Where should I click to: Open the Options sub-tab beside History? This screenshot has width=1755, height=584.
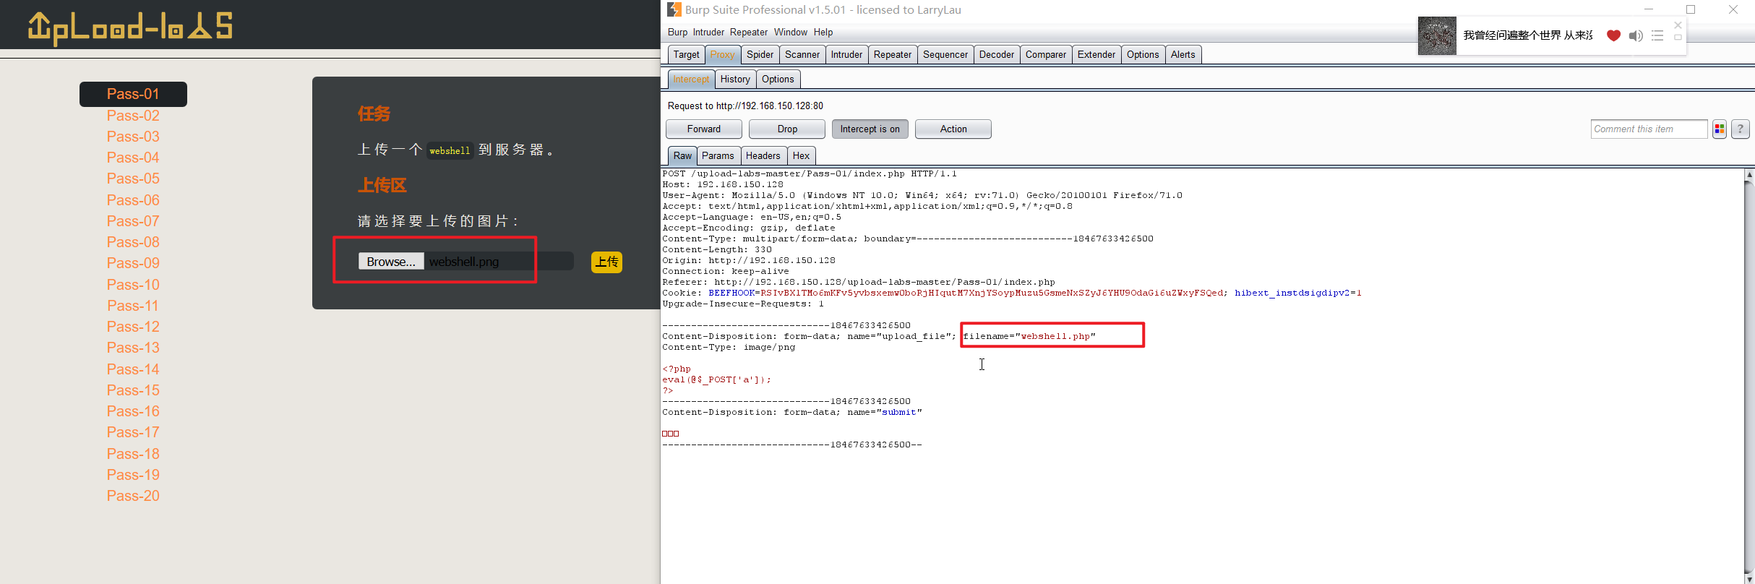point(778,80)
